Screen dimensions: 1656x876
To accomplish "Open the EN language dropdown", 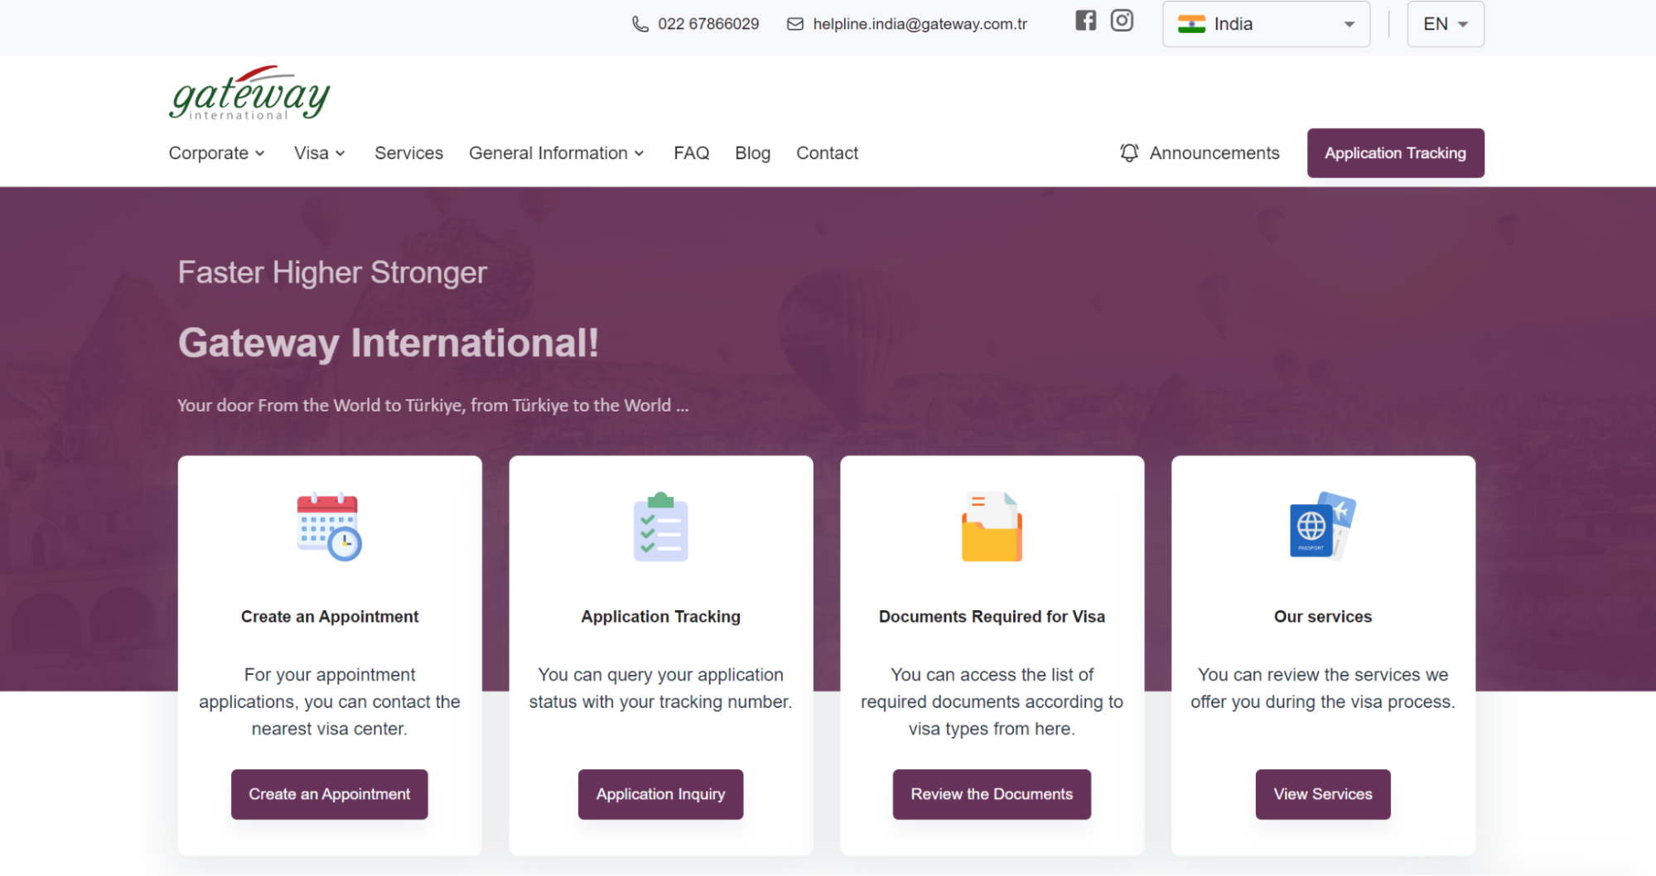I will coord(1445,24).
